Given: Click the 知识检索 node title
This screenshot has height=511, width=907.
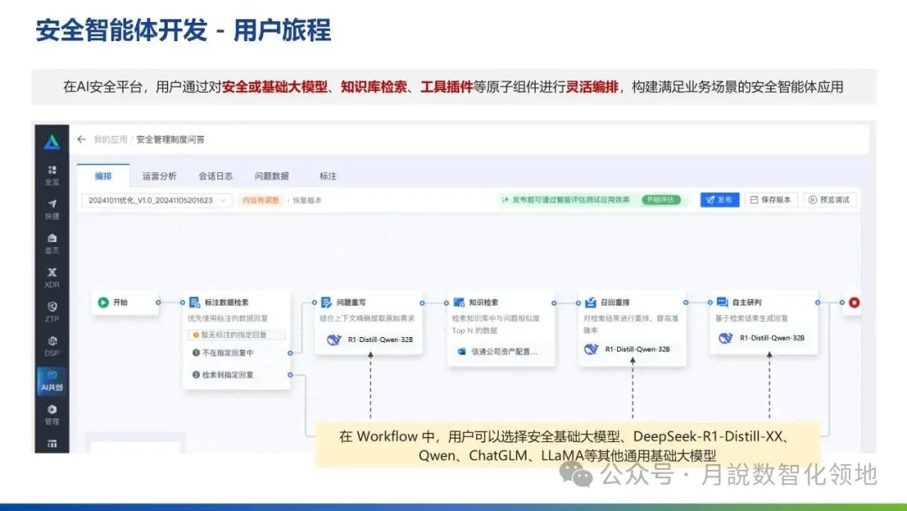Looking at the screenshot, I should (484, 302).
